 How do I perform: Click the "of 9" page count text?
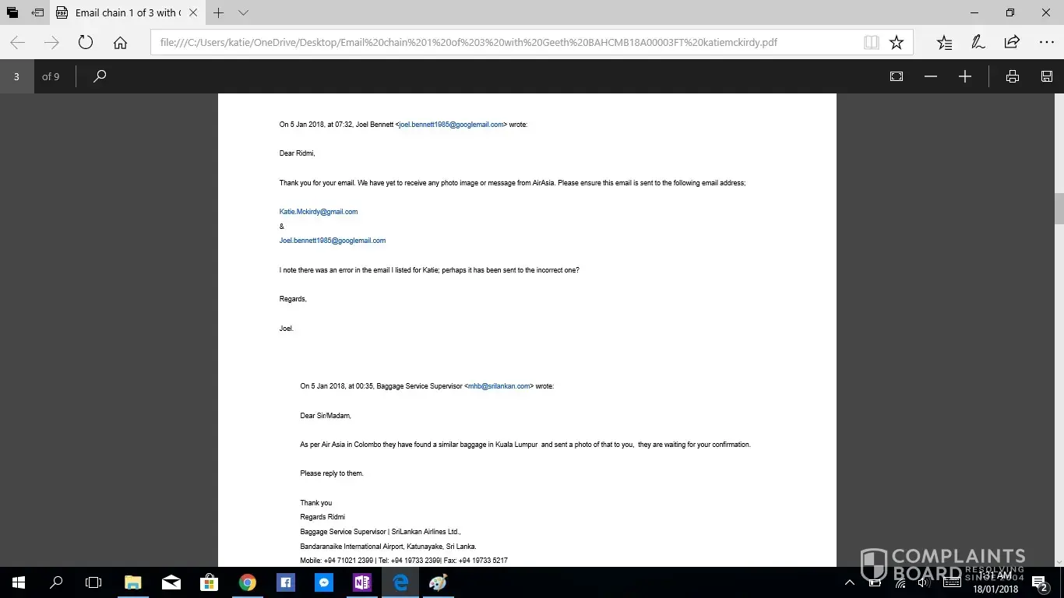tap(51, 76)
